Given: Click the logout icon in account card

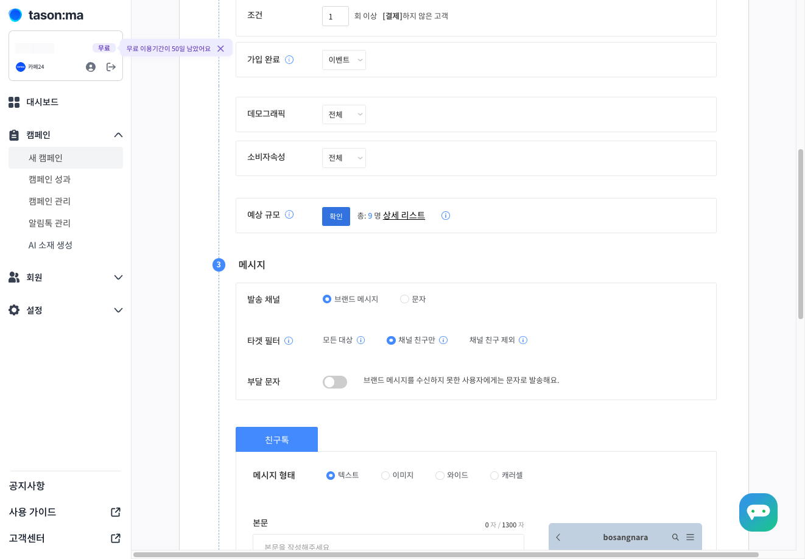Looking at the screenshot, I should click(111, 67).
